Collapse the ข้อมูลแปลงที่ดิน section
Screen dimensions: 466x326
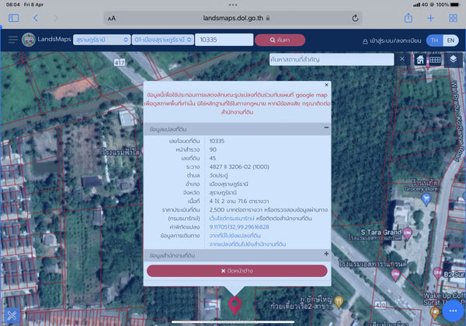pyautogui.click(x=326, y=128)
